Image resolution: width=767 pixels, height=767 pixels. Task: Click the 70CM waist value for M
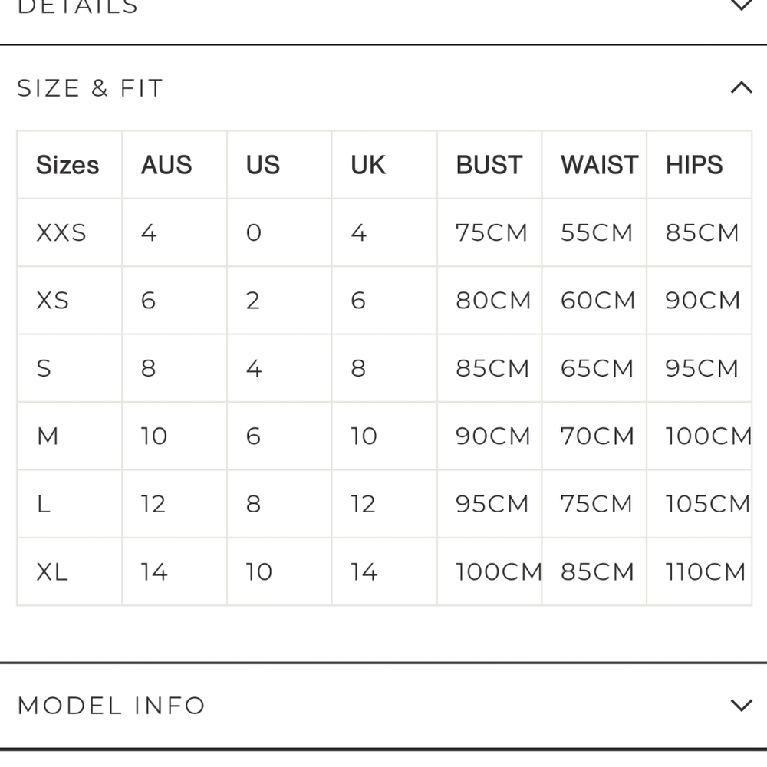click(x=597, y=436)
